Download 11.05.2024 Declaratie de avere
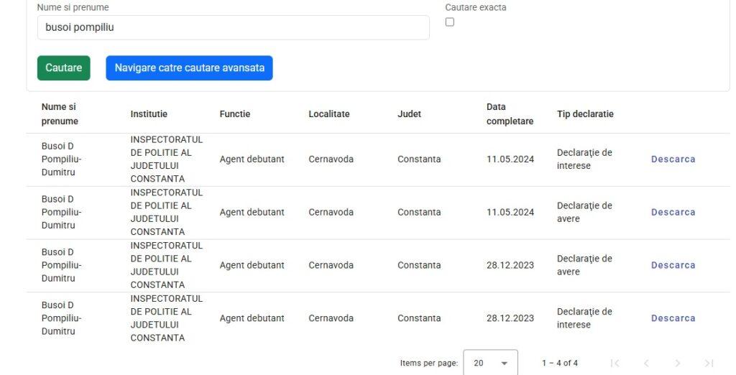The image size is (736, 375). (x=673, y=212)
